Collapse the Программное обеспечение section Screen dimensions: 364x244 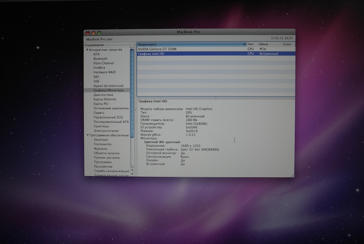(x=87, y=135)
